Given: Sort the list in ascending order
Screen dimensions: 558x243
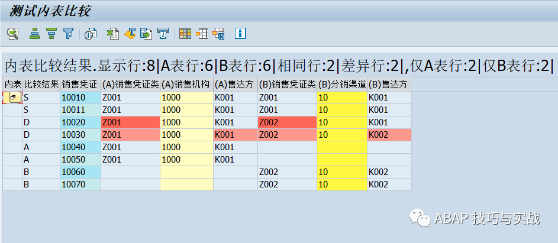Looking at the screenshot, I should tap(34, 34).
